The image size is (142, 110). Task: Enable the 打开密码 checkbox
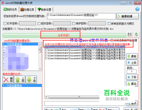tap(5, 23)
